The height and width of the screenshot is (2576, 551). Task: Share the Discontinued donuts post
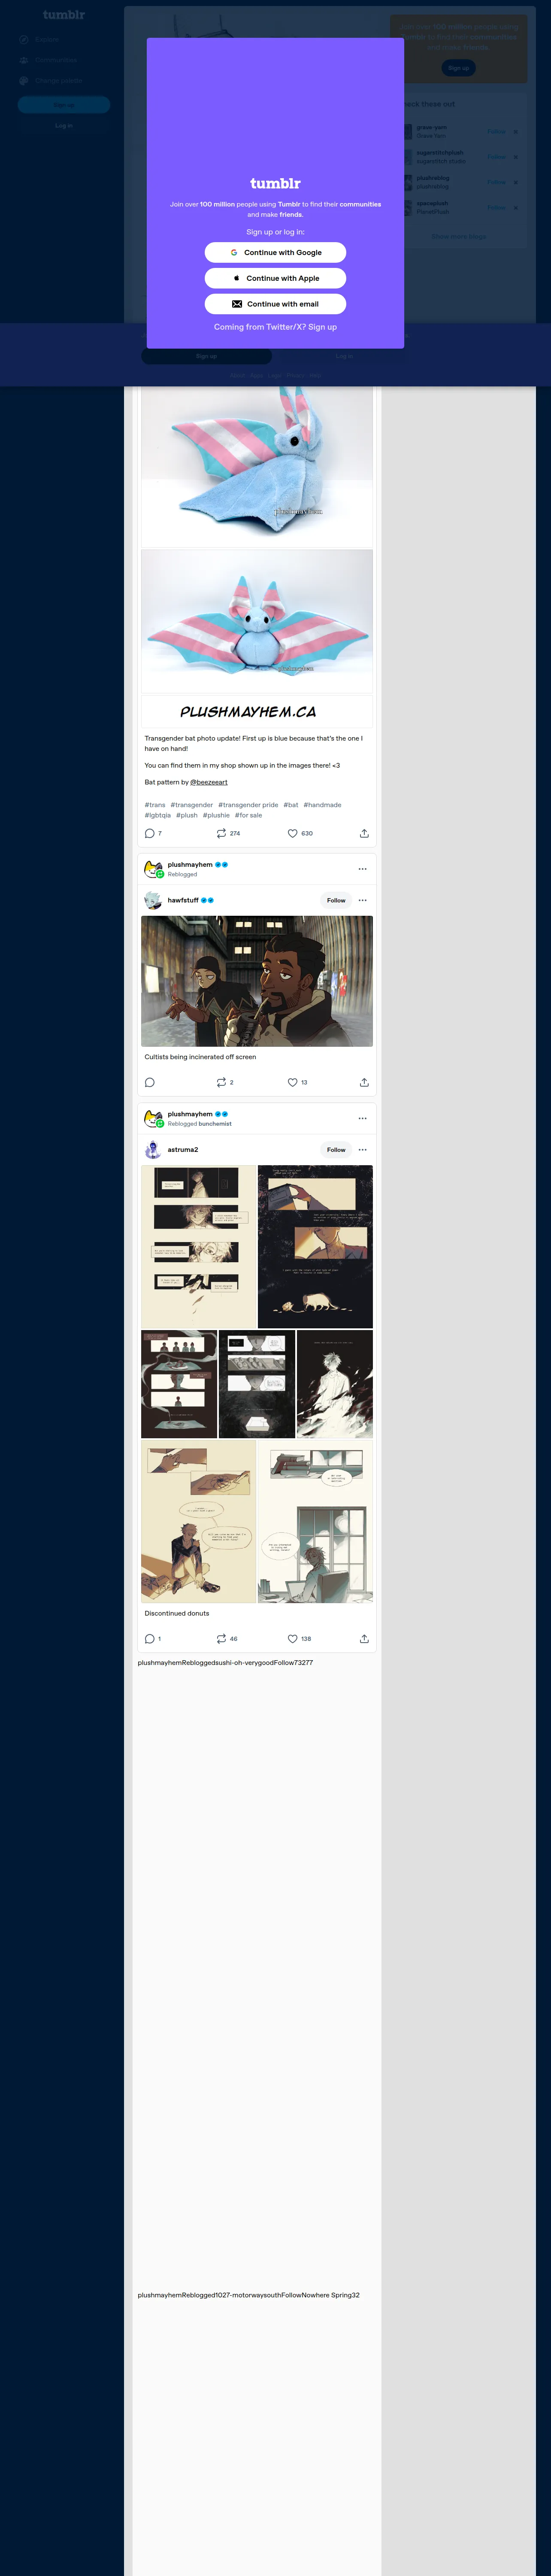(364, 1639)
